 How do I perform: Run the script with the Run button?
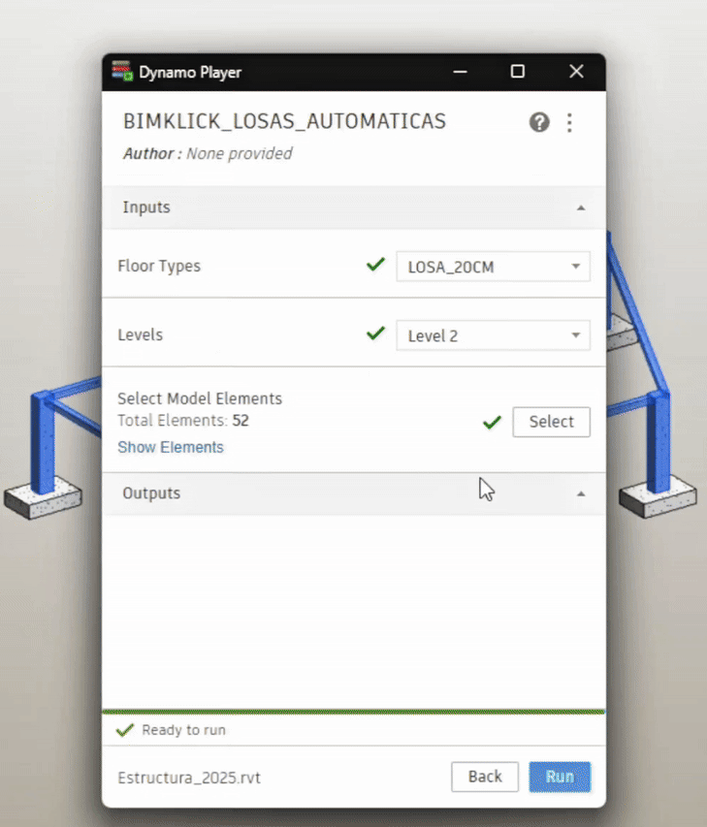click(560, 777)
